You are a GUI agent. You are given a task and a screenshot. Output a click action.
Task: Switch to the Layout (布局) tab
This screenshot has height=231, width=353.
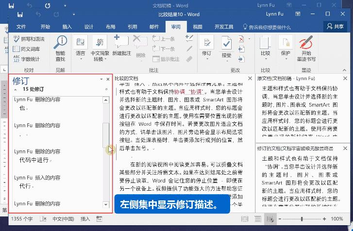click(111, 27)
